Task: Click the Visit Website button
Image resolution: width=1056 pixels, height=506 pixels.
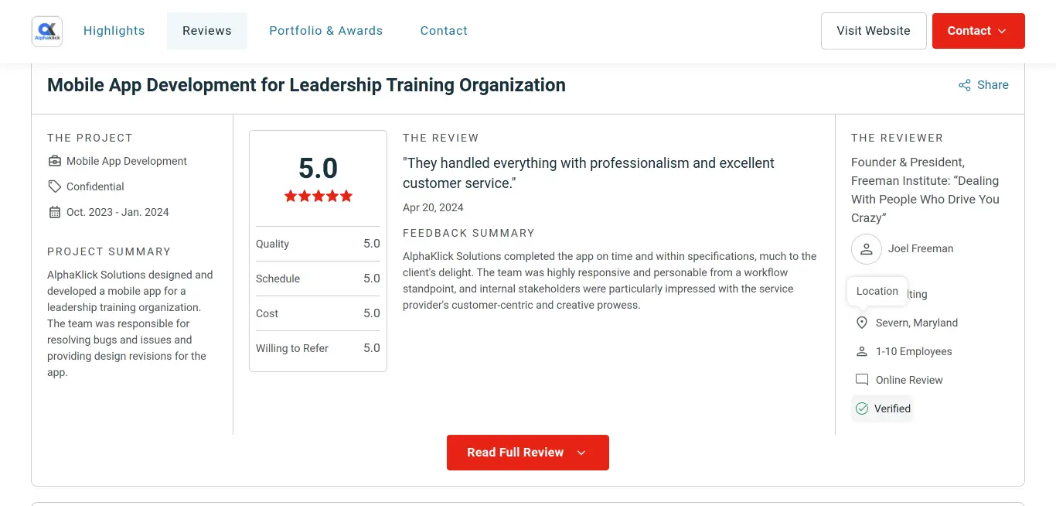Action: tap(874, 31)
